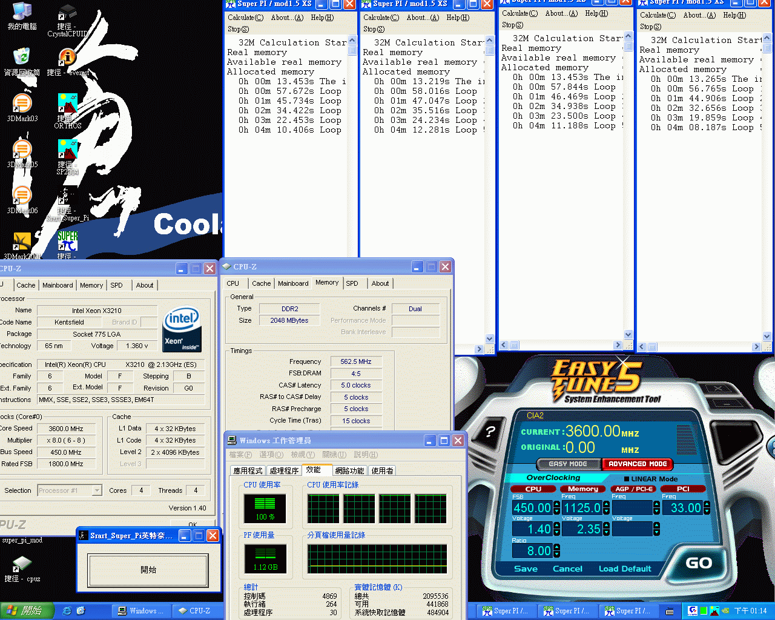The width and height of the screenshot is (775, 620).
Task: Decrease the CPU FSB value with down arrow
Action: (x=556, y=512)
